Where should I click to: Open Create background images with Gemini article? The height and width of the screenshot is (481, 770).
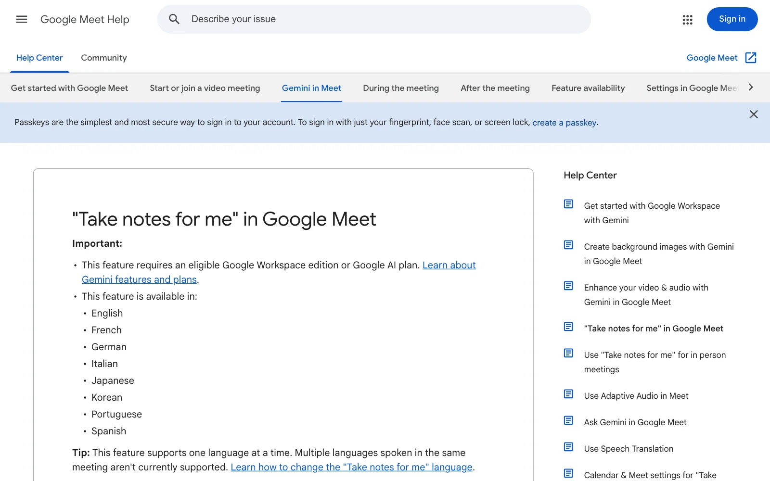click(659, 254)
